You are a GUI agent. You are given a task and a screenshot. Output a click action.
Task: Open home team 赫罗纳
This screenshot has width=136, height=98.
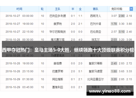point(58,24)
